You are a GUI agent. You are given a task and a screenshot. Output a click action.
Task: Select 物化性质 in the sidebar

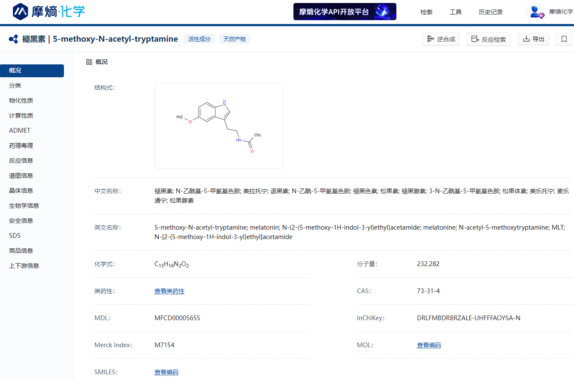(21, 100)
